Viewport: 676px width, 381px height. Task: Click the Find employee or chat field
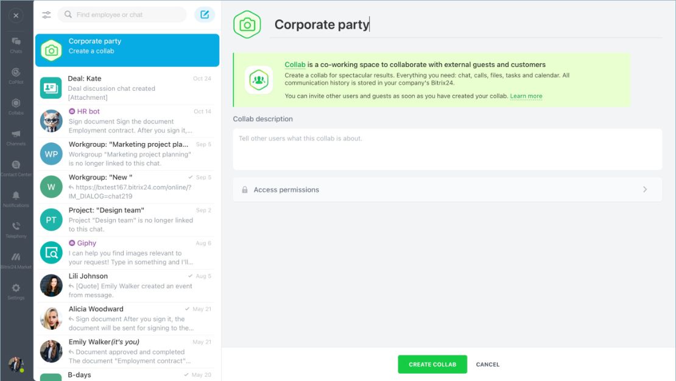click(122, 15)
